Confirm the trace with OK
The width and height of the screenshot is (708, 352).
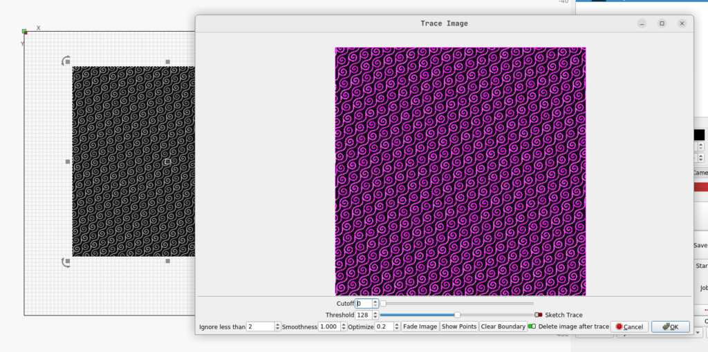tap(670, 326)
